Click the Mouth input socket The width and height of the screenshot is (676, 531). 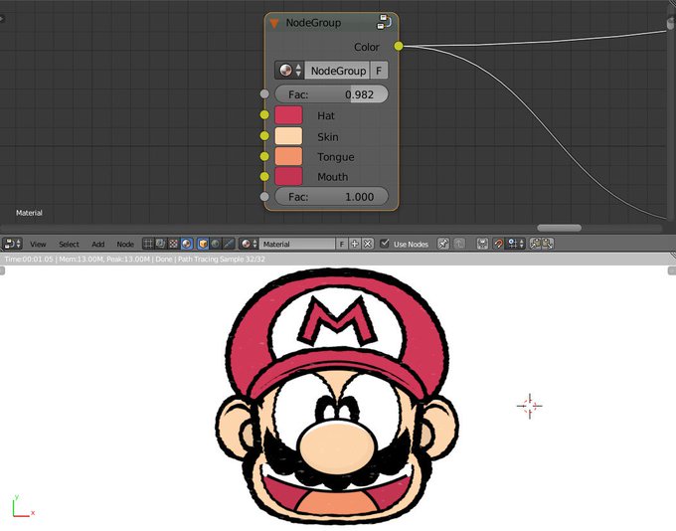tap(264, 176)
